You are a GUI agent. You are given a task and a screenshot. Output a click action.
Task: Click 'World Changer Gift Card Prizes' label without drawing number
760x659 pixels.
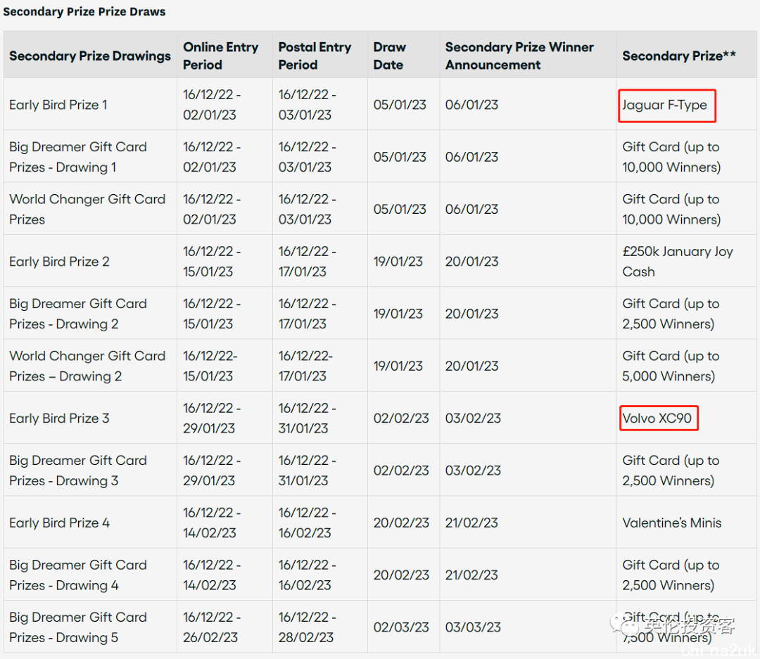tap(87, 210)
